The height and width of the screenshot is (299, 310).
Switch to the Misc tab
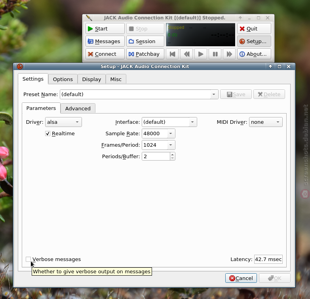(116, 79)
